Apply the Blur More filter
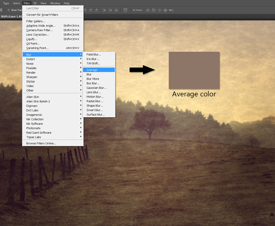 [x=99, y=79]
